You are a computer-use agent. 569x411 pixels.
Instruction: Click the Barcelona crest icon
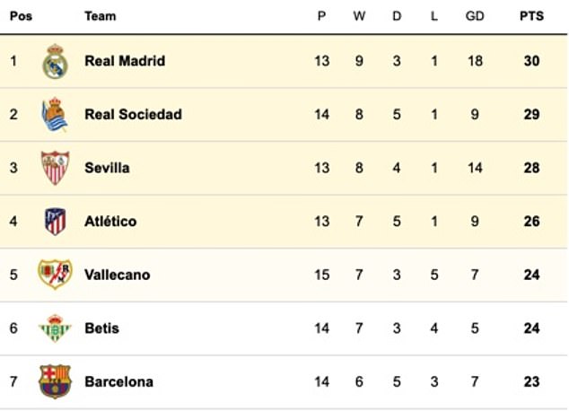(x=55, y=381)
